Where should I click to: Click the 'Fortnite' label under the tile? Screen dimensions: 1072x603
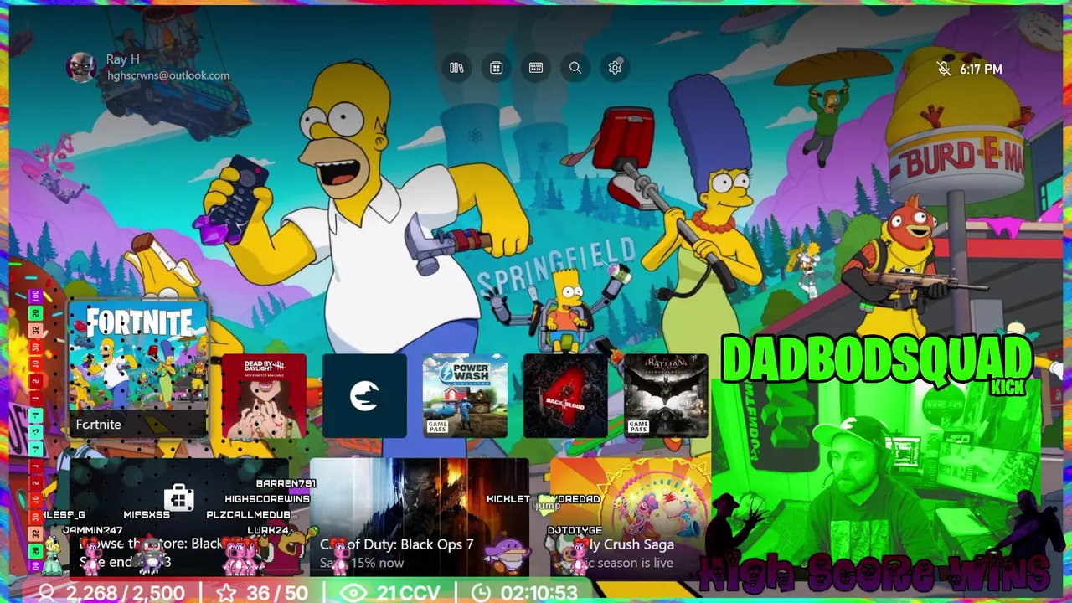[98, 425]
